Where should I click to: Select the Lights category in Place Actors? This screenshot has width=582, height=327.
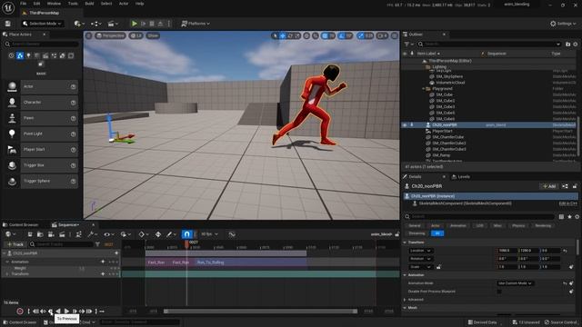coord(28,55)
